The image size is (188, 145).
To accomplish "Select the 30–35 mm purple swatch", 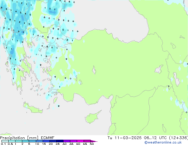I will [x=67, y=141].
